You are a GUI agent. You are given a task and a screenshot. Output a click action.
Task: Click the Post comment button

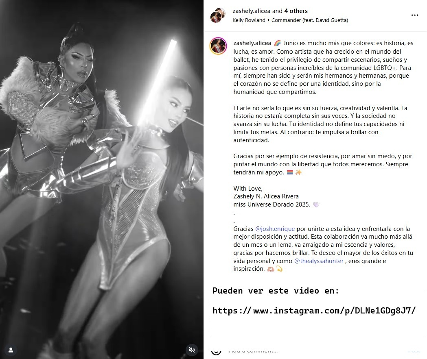click(414, 351)
